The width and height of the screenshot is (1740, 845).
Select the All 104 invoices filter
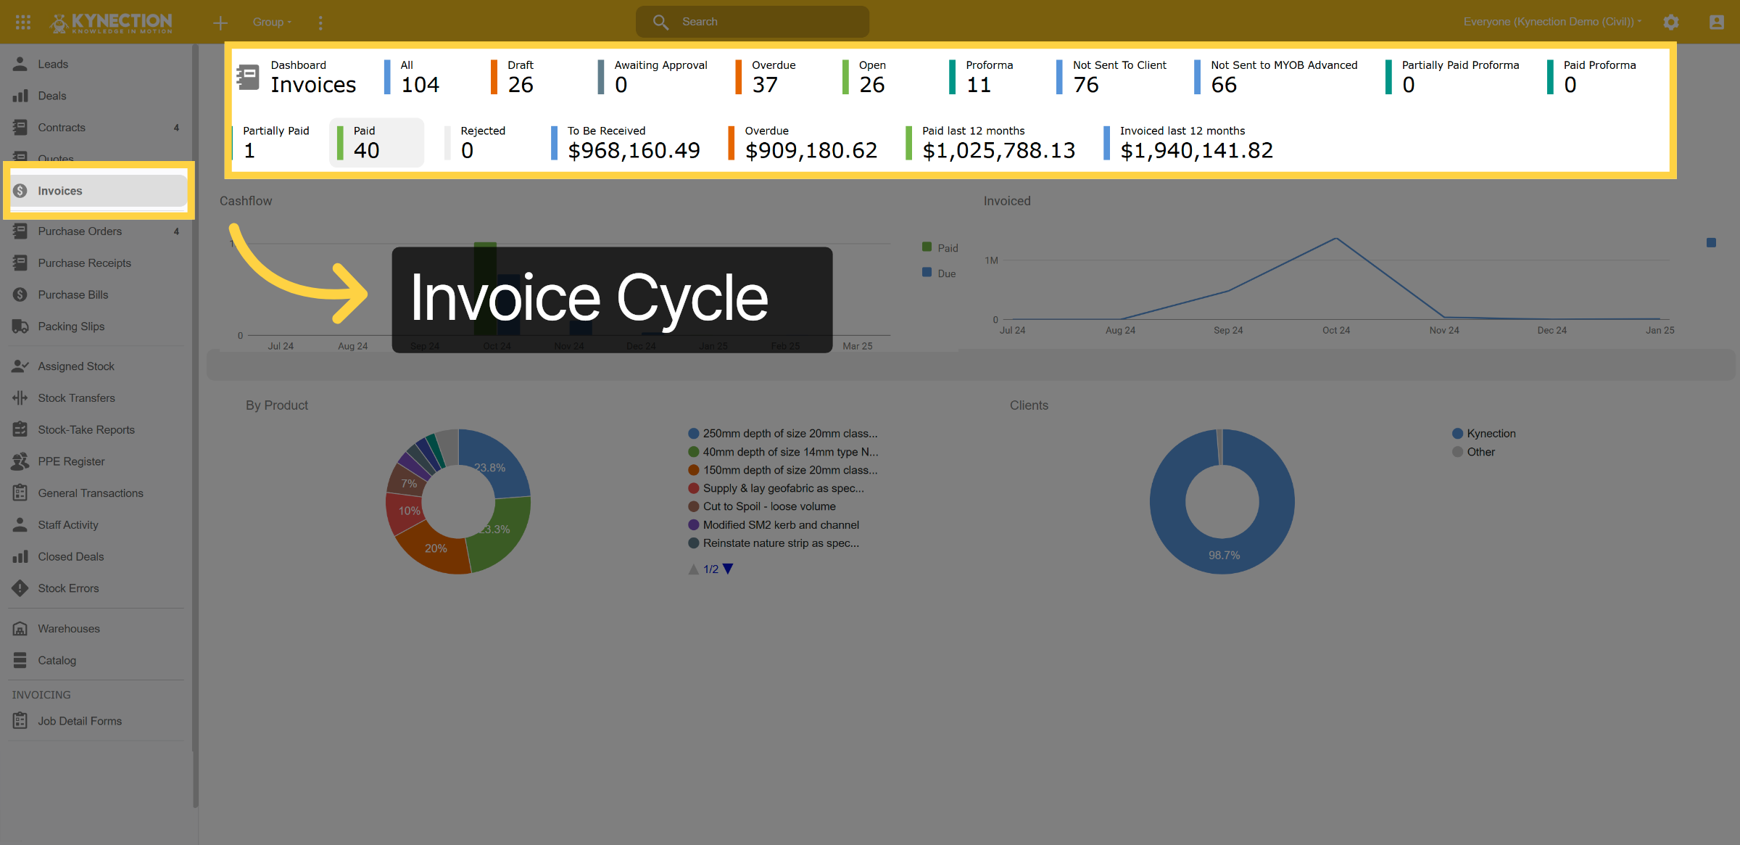[413, 77]
